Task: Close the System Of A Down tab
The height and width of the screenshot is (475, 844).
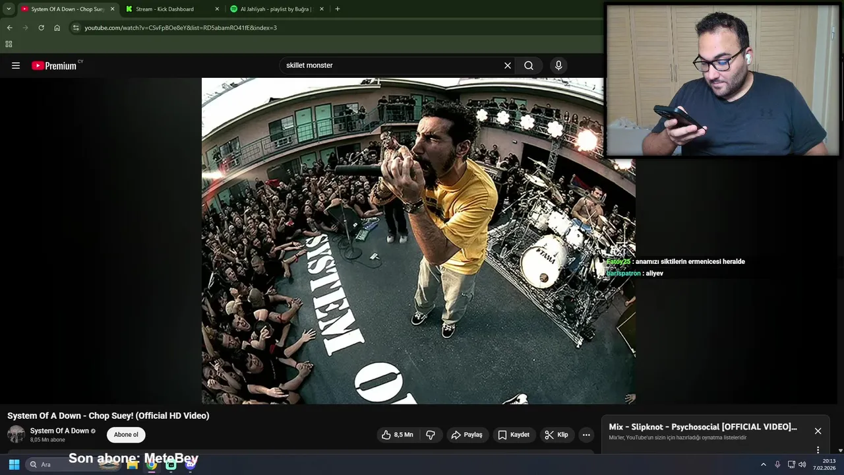Action: pos(112,9)
